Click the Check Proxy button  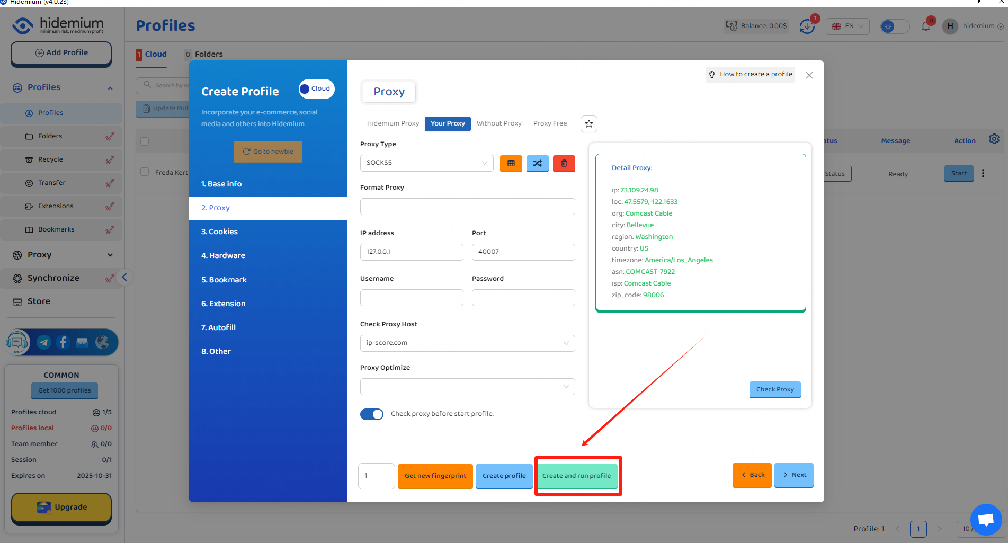(774, 389)
